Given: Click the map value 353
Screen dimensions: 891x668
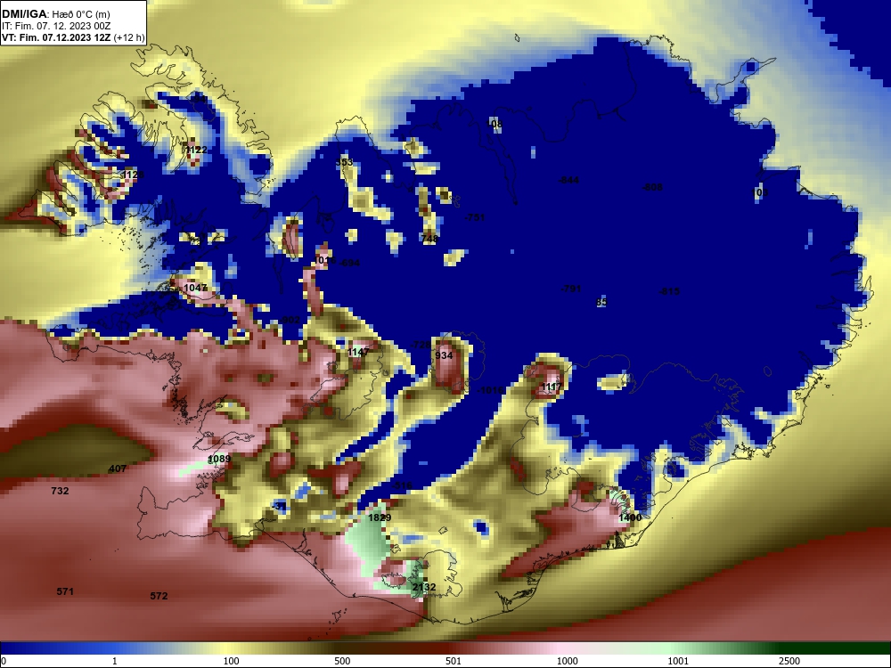Looking at the screenshot, I should pos(344,162).
